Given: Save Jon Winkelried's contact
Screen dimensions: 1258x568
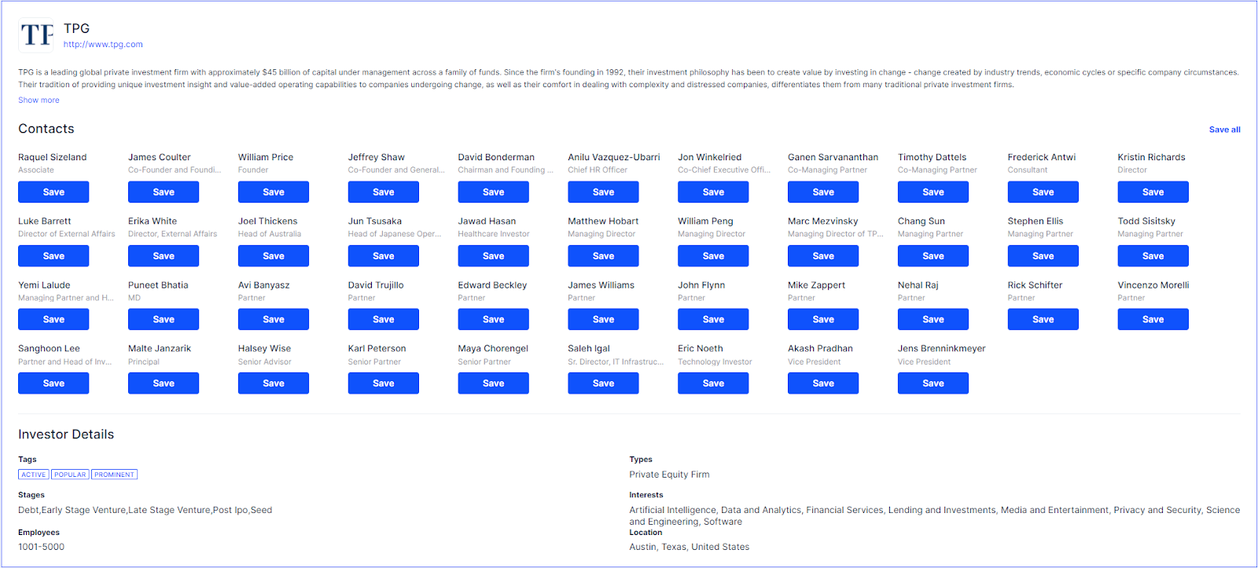Looking at the screenshot, I should click(x=713, y=192).
